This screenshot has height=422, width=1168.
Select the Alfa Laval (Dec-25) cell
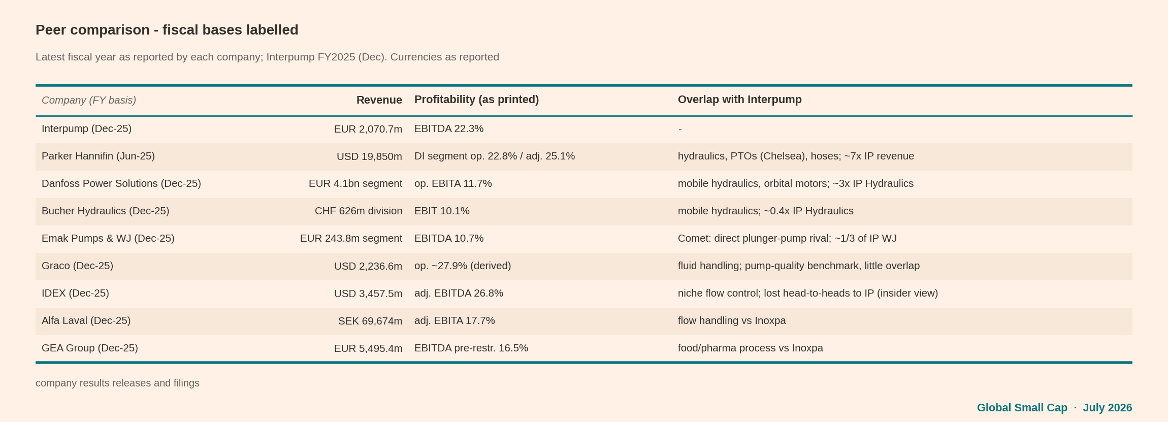86,320
